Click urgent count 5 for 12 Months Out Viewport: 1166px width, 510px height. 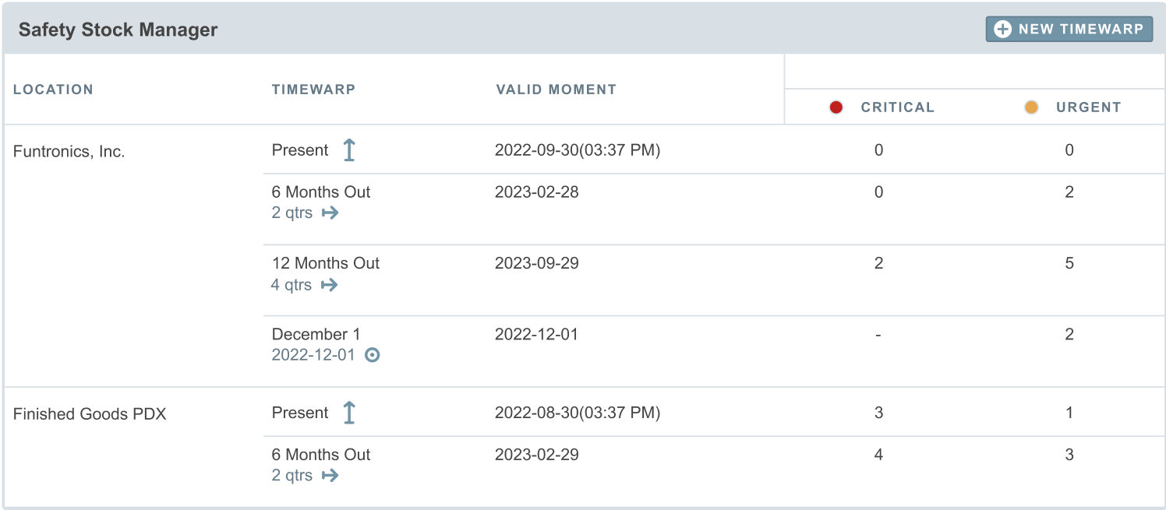[1069, 263]
